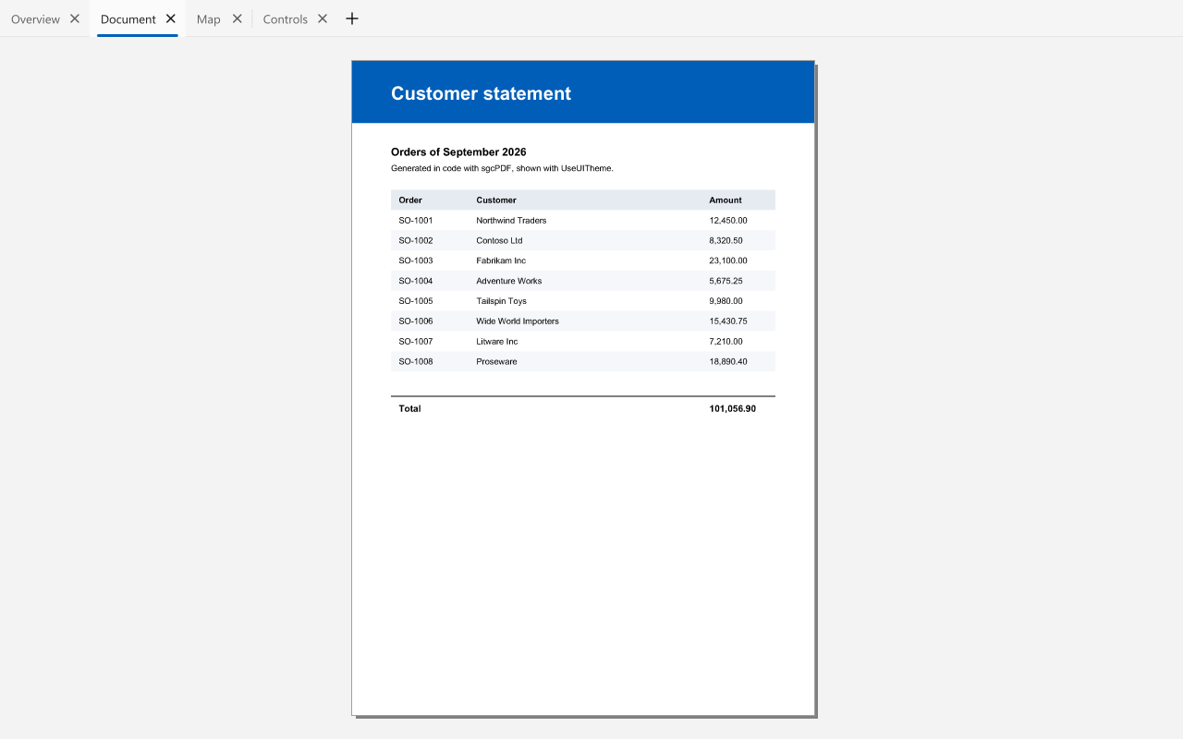Screen dimensions: 1183x739
Task: Click order number SO-1002
Action: click(416, 241)
